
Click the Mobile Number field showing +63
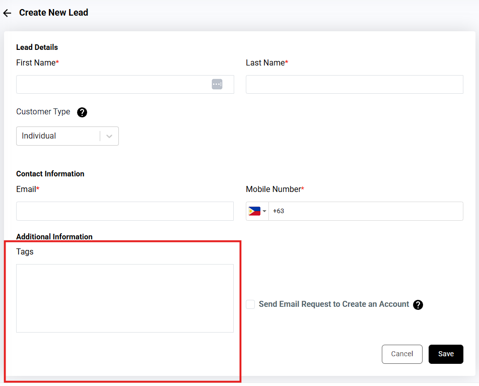(365, 211)
